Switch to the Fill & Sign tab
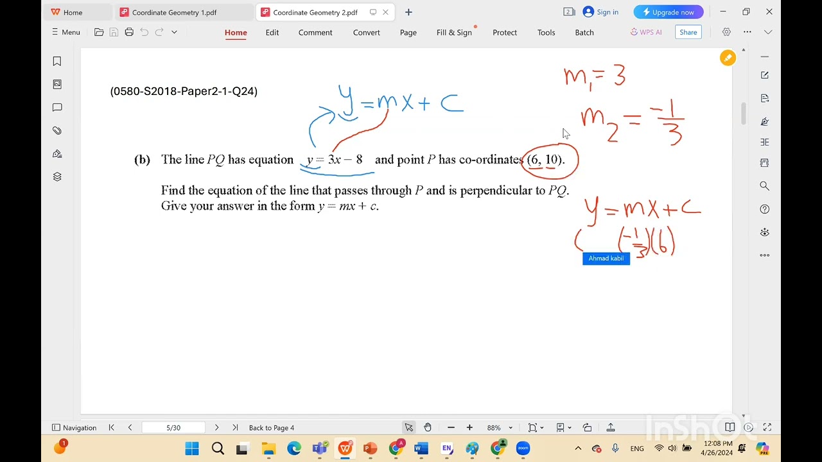The height and width of the screenshot is (462, 822). tap(454, 32)
